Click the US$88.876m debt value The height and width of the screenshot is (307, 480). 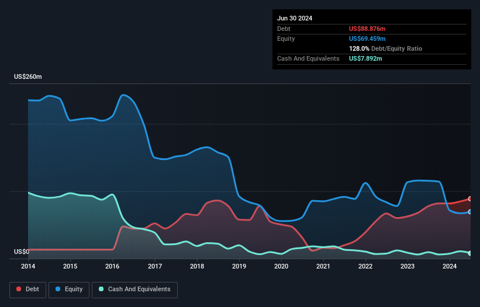click(x=367, y=29)
